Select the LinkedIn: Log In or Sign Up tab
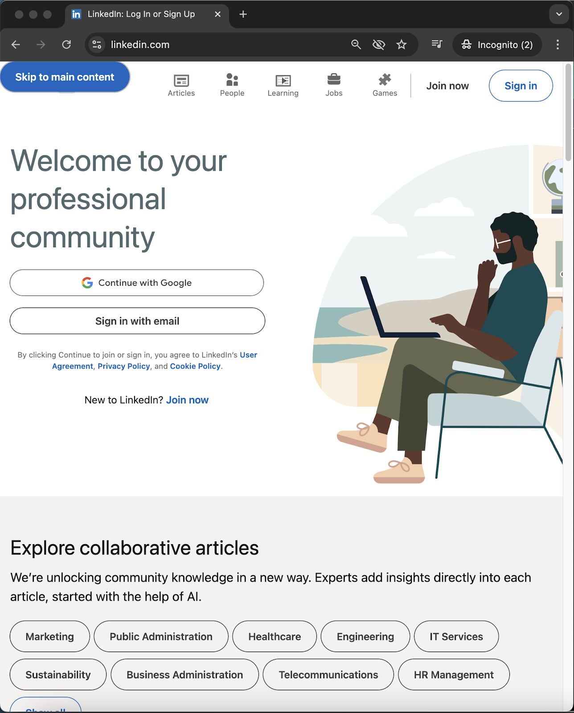574x713 pixels. 147,14
